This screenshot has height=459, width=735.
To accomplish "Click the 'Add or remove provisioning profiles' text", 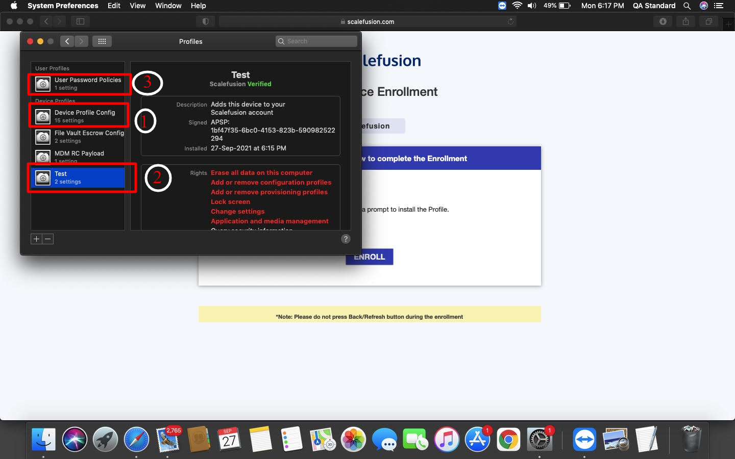I will click(x=269, y=192).
